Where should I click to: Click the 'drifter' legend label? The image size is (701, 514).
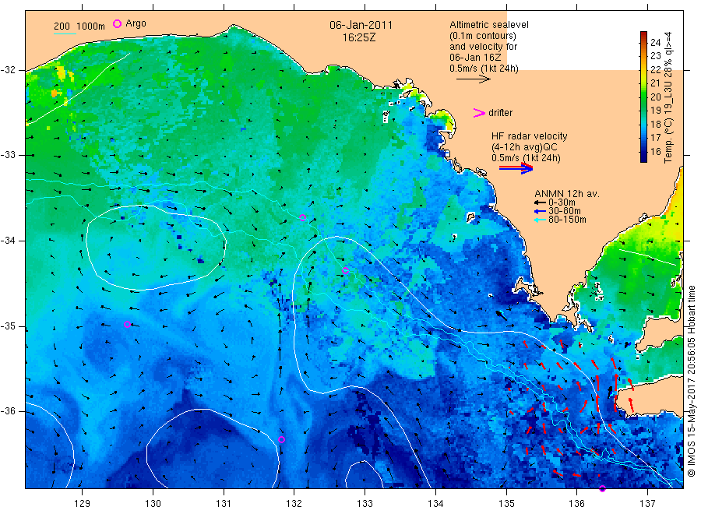coord(500,113)
